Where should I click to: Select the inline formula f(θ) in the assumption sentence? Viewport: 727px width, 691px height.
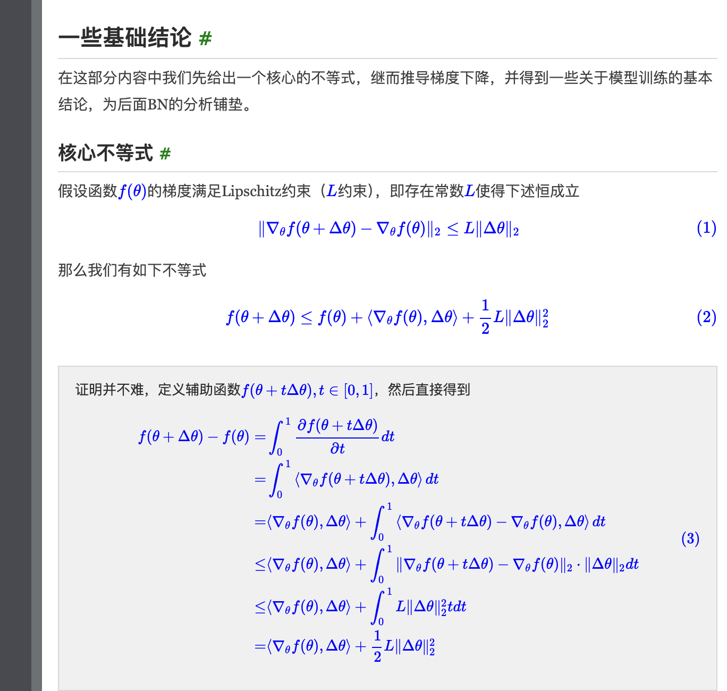(x=132, y=191)
